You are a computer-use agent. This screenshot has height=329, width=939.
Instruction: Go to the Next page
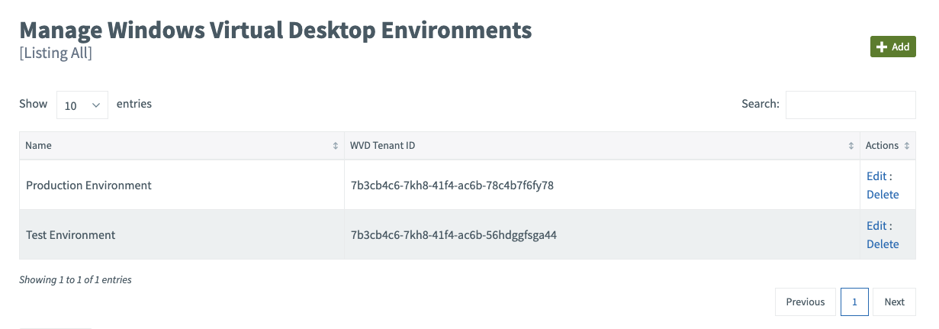click(894, 302)
